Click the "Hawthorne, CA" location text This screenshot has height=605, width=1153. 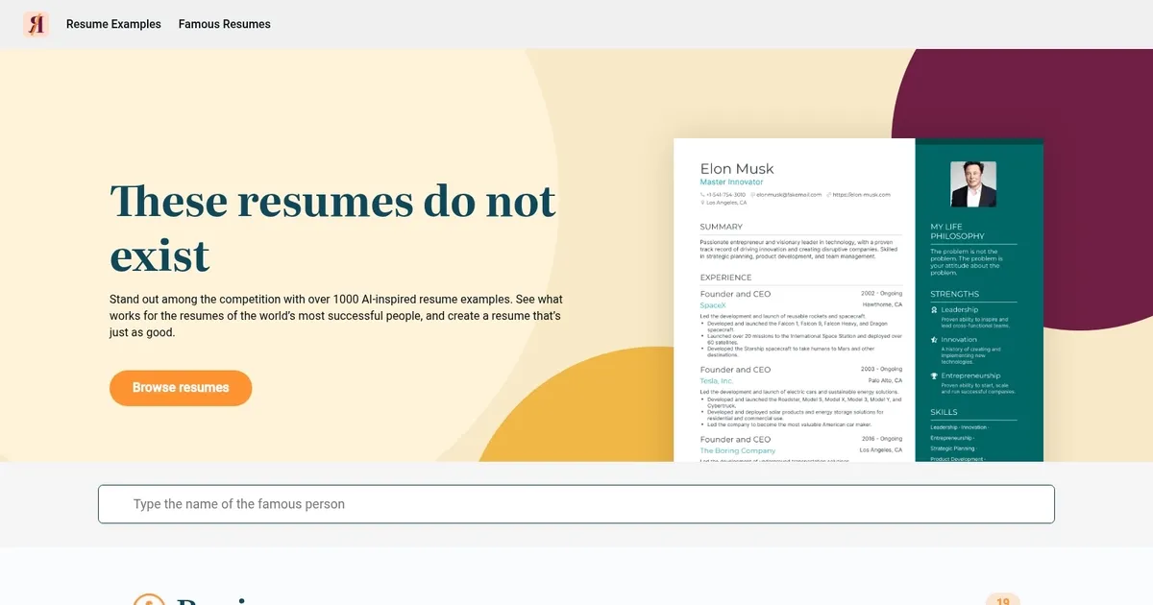[883, 304]
